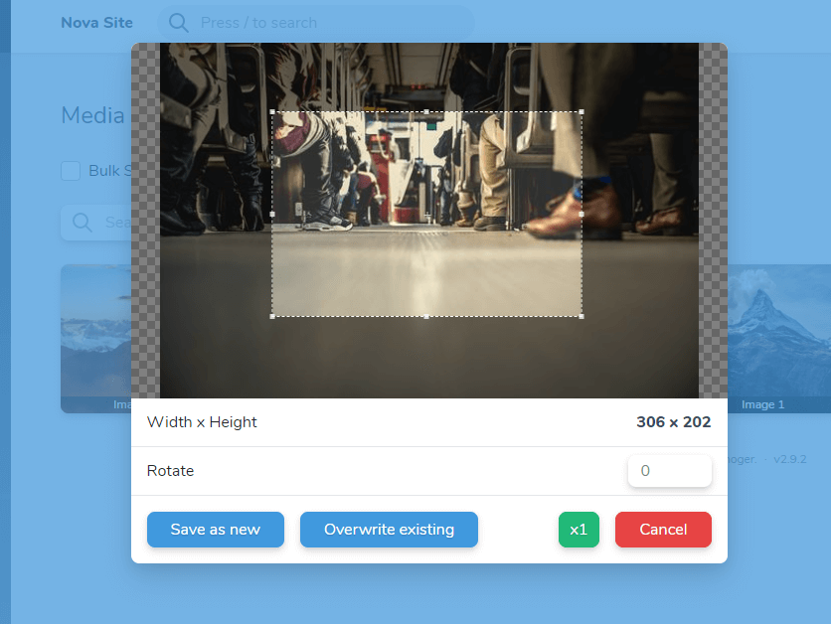Click the Media page heading
Image resolution: width=831 pixels, height=624 pixels.
[93, 115]
